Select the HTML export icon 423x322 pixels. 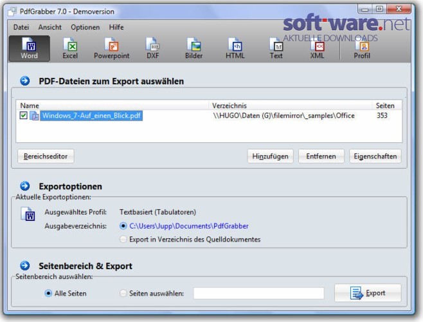235,49
